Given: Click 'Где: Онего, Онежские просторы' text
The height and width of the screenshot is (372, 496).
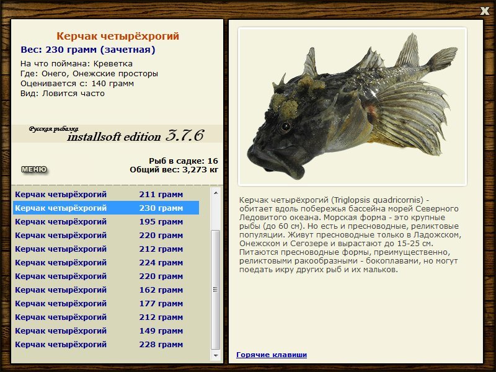Looking at the screenshot, I should [89, 74].
